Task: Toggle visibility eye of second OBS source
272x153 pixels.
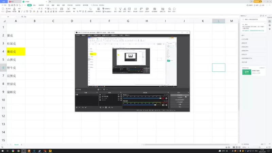Action: coord(119,97)
